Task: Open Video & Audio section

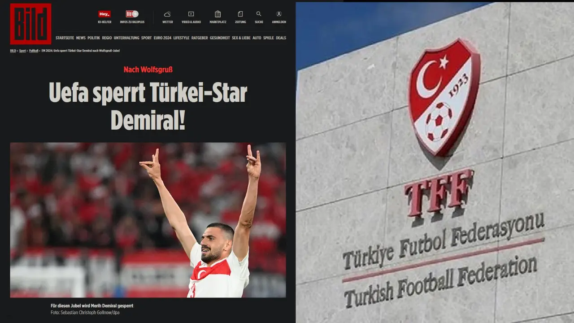Action: click(x=191, y=17)
